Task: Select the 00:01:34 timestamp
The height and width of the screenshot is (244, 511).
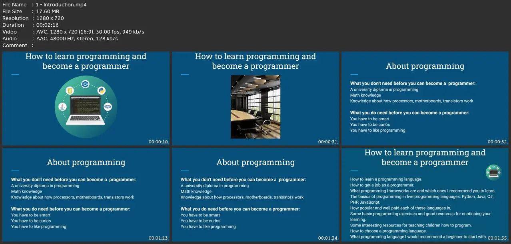Action: [328, 238]
